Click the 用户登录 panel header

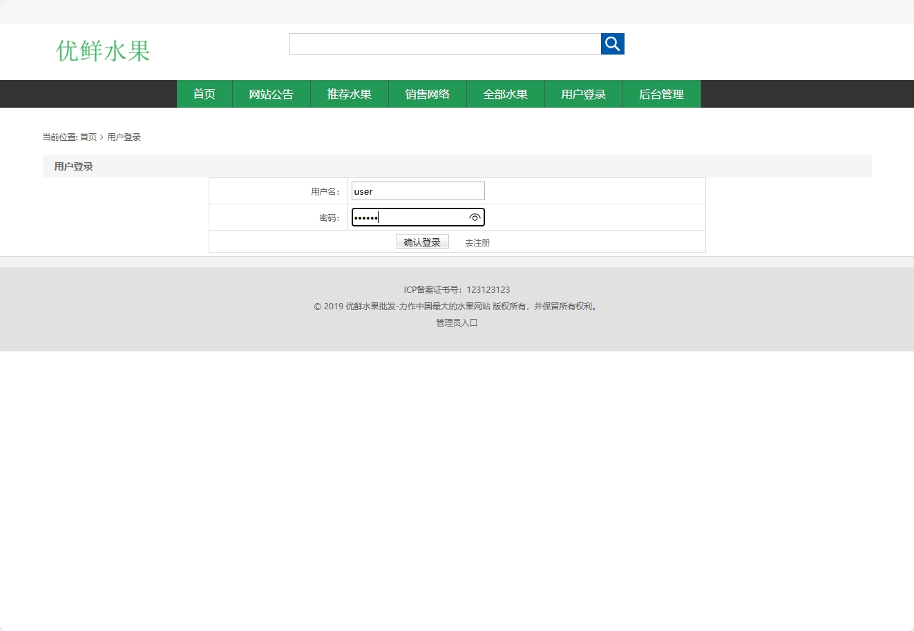[x=73, y=166]
